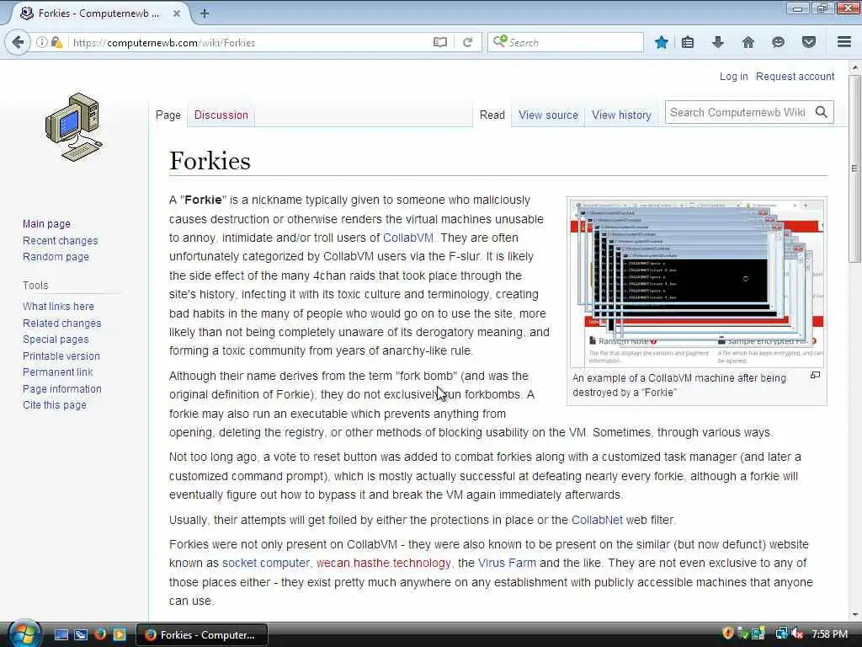Close the Forkies browser tab
The height and width of the screenshot is (647, 862).
coord(177,13)
